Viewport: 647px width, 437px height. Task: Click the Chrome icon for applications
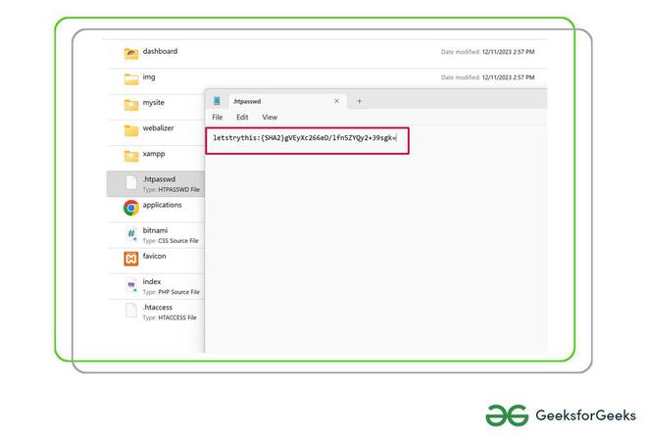(131, 208)
